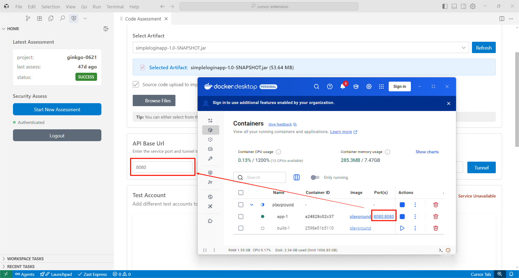Open the extensions icon in the sidebar toolbar
Image resolution: width=519 pixels, height=278 pixels.
[39, 18]
